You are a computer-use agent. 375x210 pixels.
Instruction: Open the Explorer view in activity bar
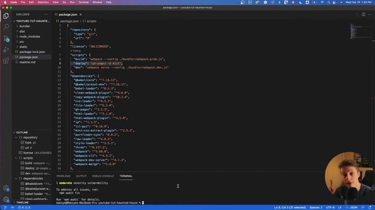pyautogui.click(x=6, y=16)
